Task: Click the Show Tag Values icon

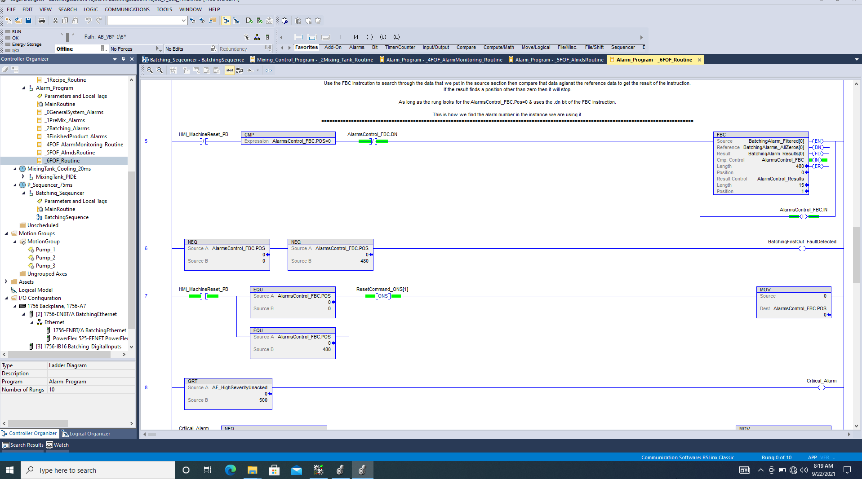Action: (269, 70)
